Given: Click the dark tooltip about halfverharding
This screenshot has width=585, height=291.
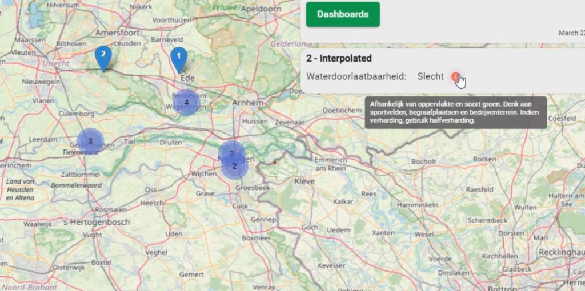Looking at the screenshot, I should (x=455, y=112).
